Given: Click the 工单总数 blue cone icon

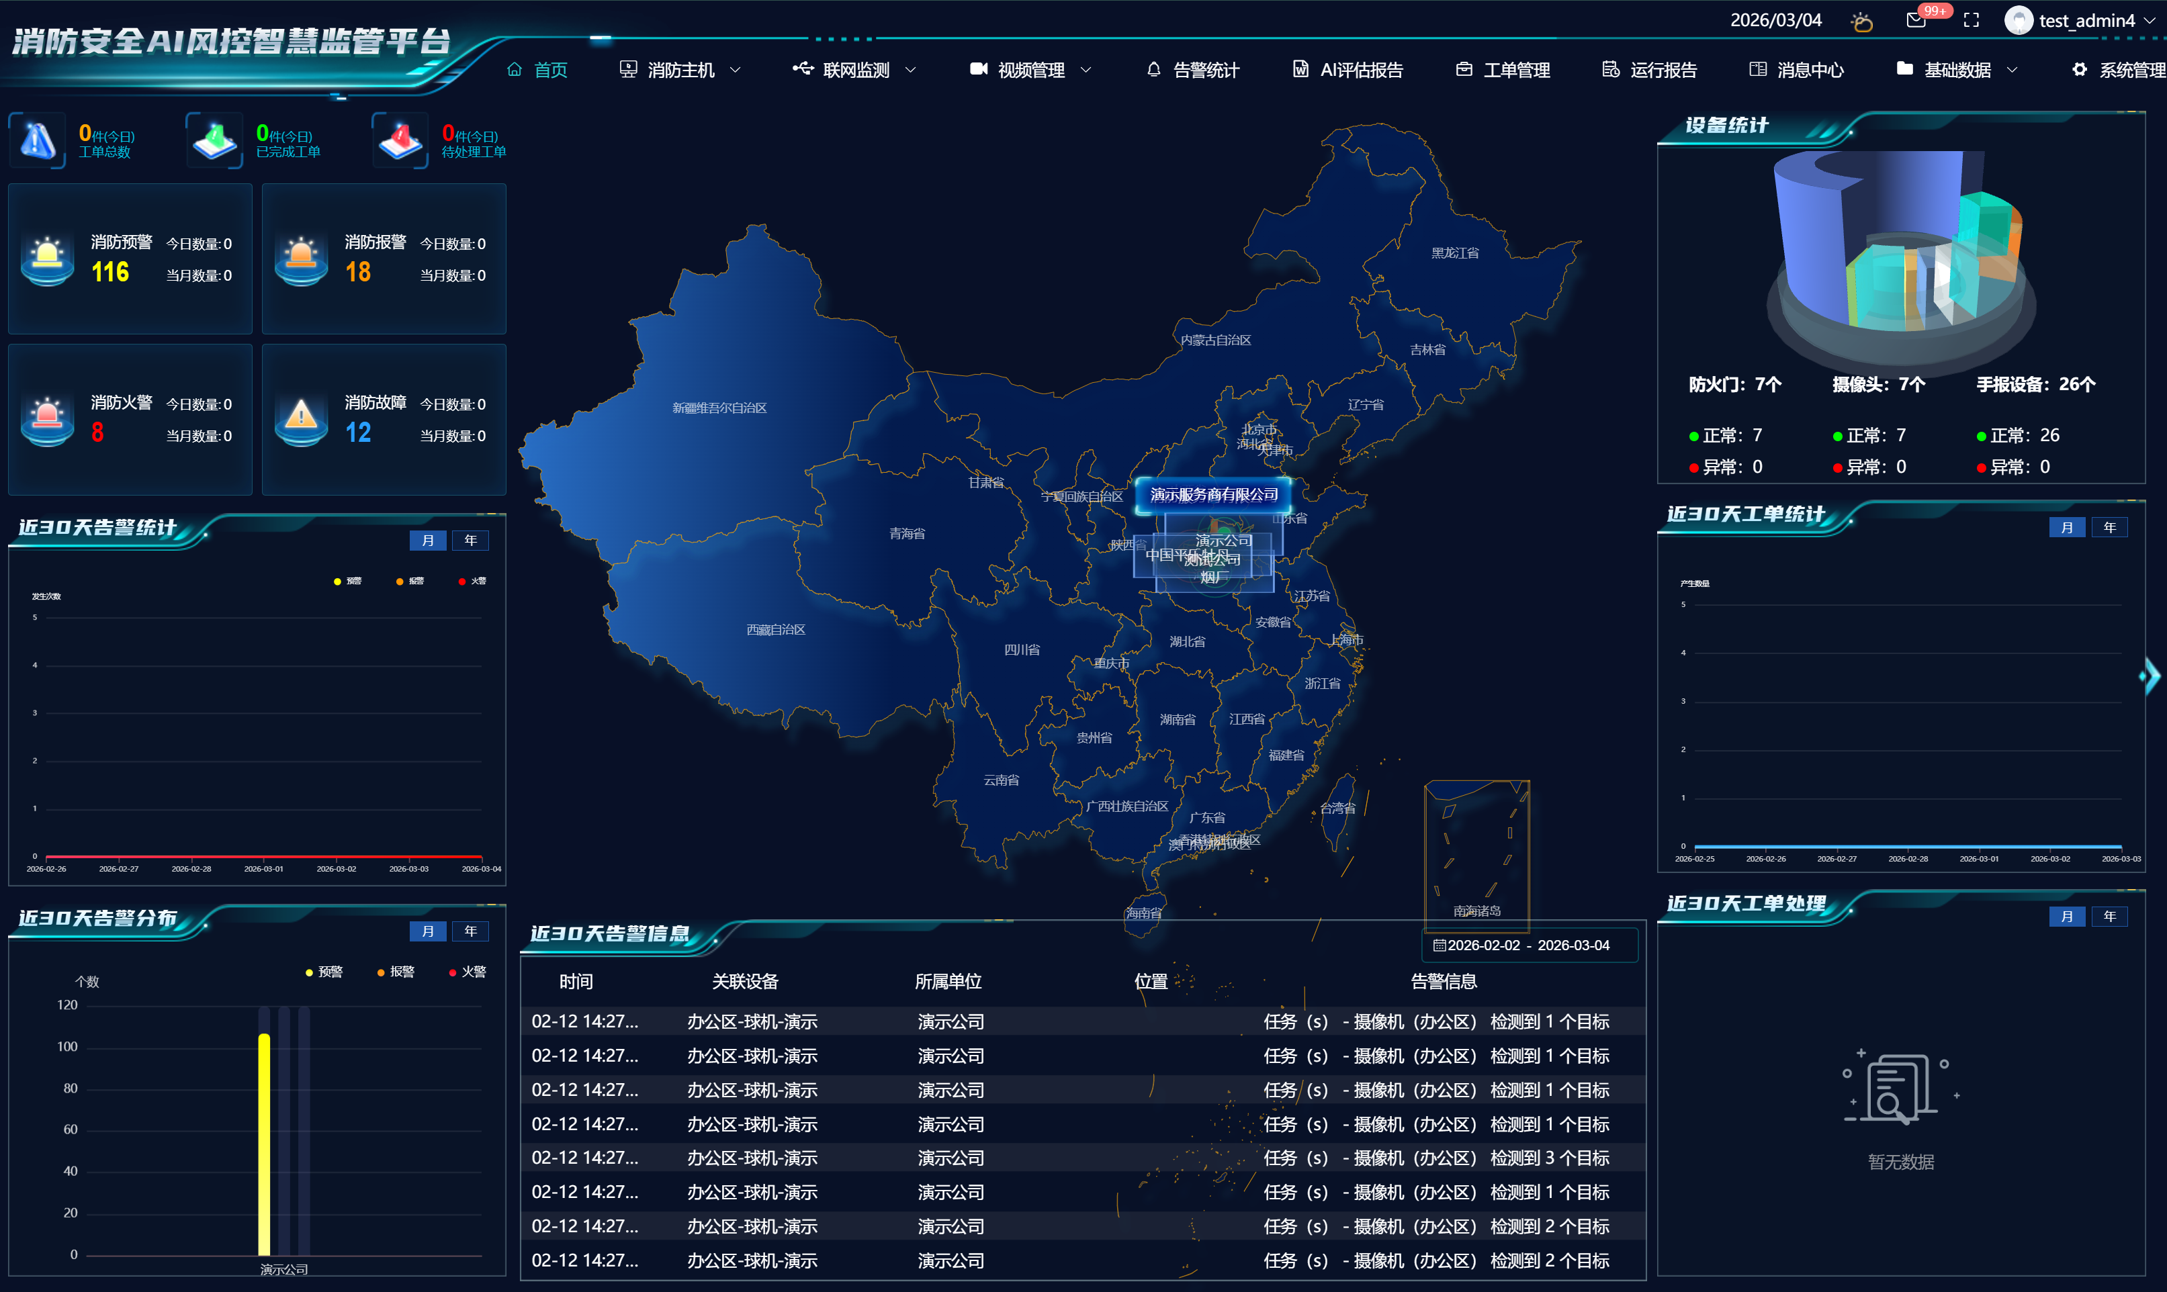Looking at the screenshot, I should tap(38, 140).
